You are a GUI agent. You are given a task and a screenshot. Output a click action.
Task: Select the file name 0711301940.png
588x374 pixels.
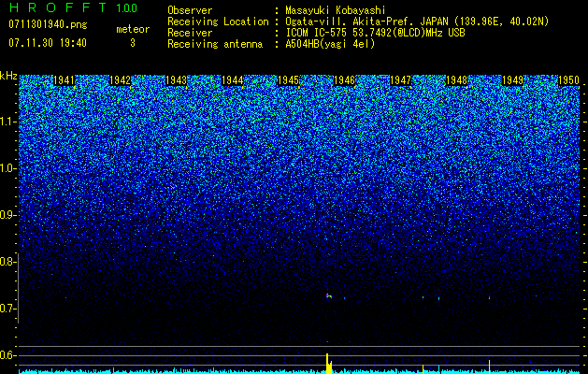(48, 24)
